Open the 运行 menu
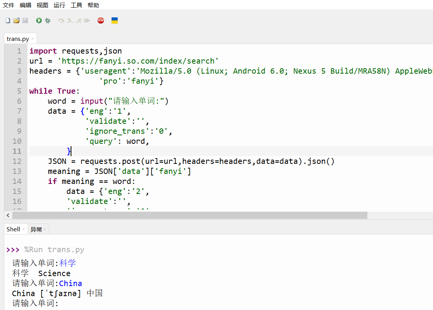The height and width of the screenshot is (310, 433). click(x=59, y=5)
